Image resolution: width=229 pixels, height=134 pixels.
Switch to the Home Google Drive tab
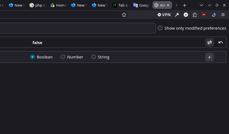pyautogui.click(x=58, y=5)
